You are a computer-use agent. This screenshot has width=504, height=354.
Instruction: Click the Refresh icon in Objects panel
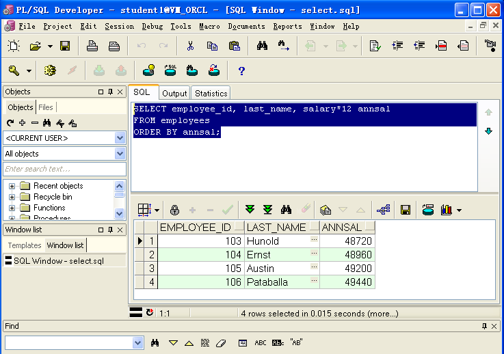(10, 123)
